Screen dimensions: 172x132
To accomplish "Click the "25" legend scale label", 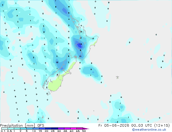I will (x=53, y=131).
